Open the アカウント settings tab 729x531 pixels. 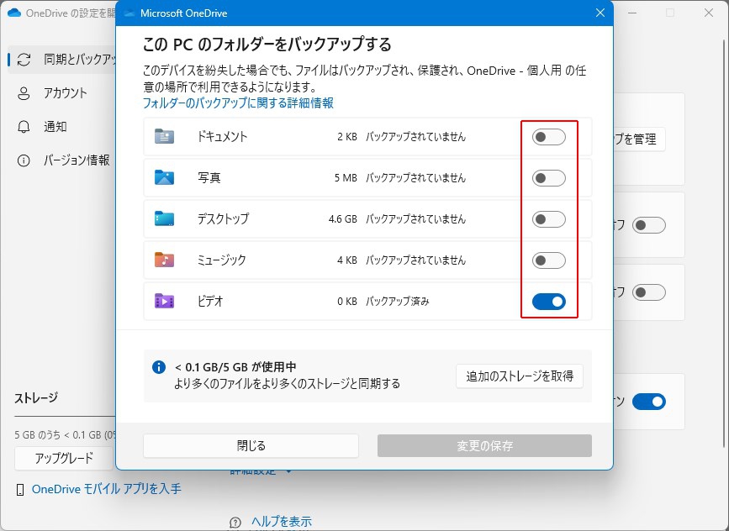click(65, 93)
